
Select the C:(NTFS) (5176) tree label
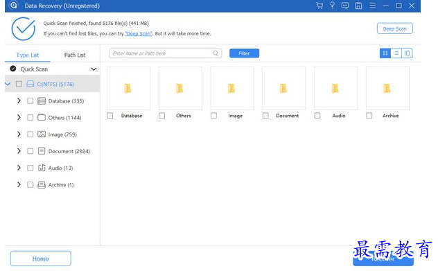coord(55,84)
